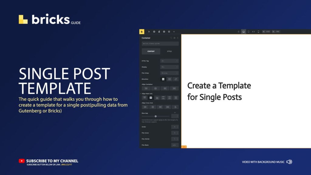The height and width of the screenshot is (175, 311).
Task: Open the help circle icon in the builder toolbar
Action: click(x=154, y=32)
